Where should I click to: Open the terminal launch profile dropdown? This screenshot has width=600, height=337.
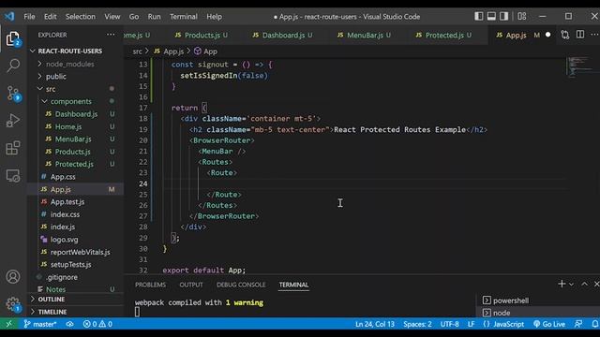click(571, 285)
